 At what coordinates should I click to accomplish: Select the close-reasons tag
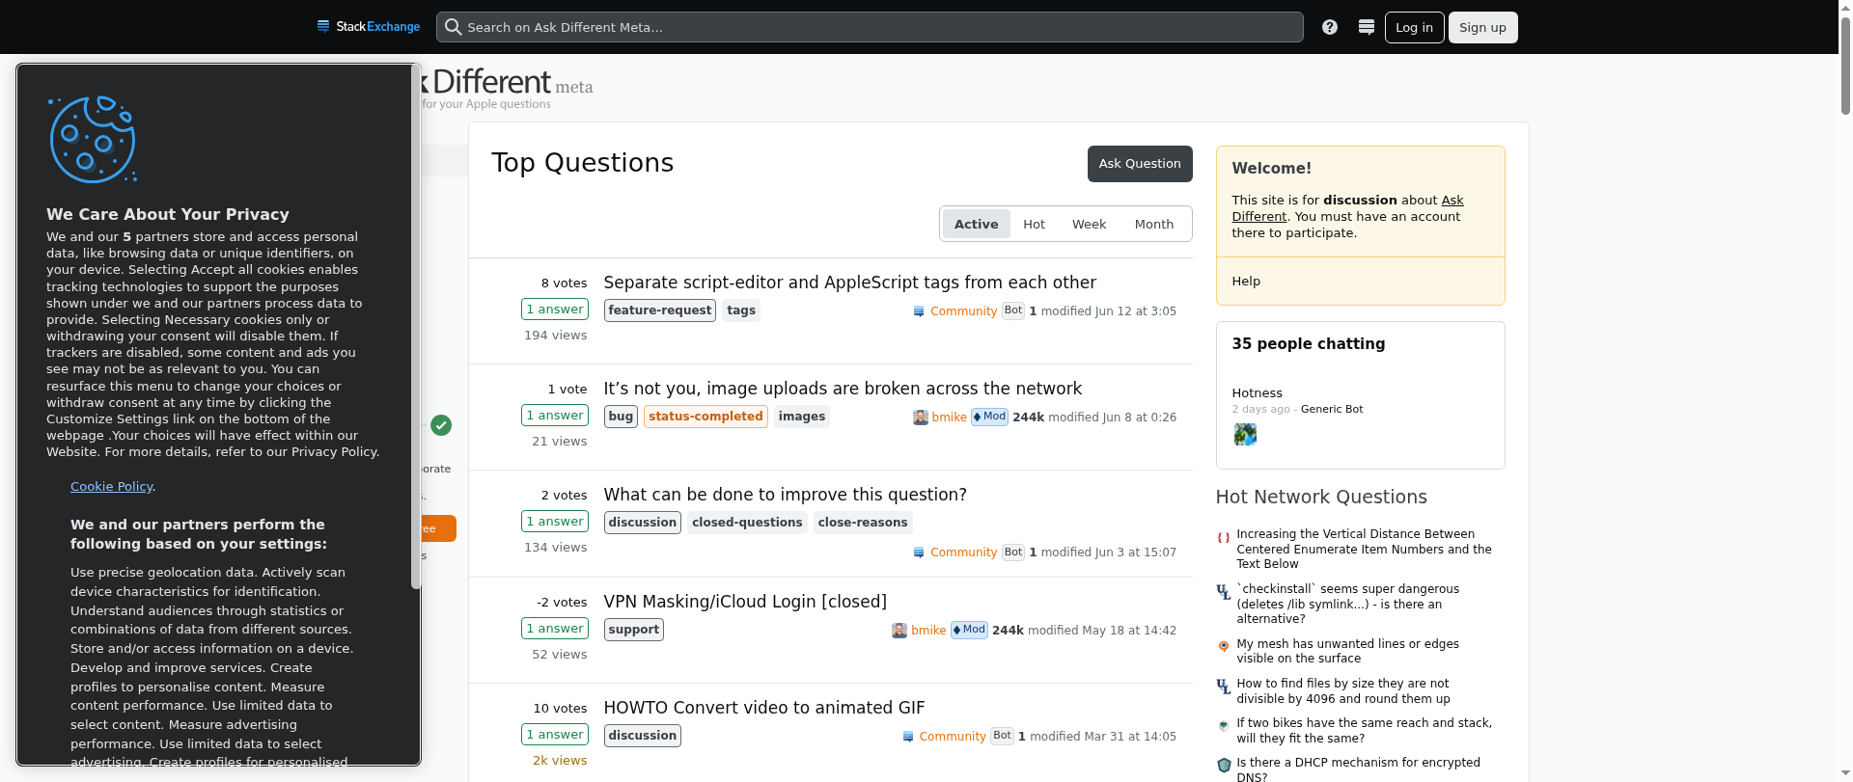pos(863,523)
